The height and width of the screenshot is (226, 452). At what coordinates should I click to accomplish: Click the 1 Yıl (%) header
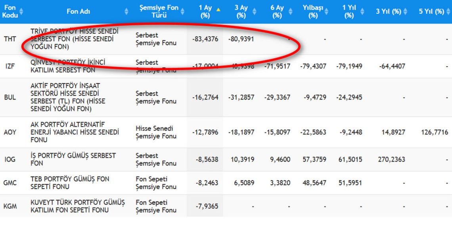click(349, 11)
